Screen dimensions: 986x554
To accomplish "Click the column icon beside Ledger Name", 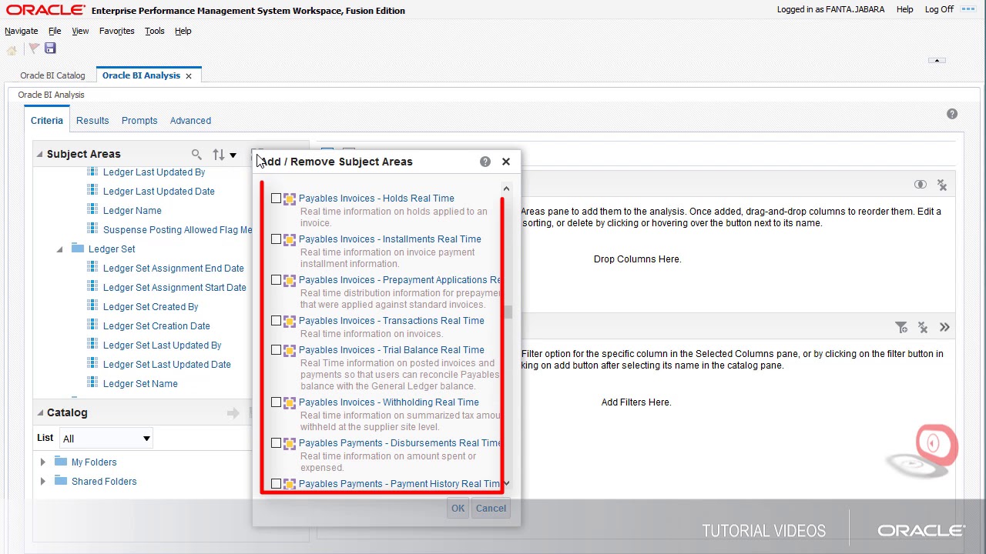I will 92,210.
